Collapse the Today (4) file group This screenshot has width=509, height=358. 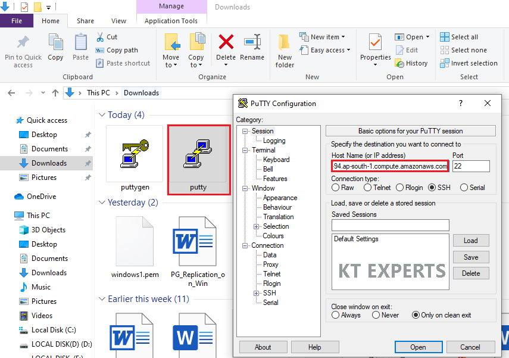tap(102, 115)
